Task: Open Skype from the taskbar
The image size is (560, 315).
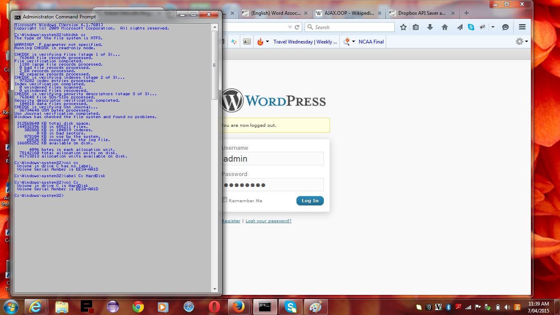Action: (x=291, y=306)
